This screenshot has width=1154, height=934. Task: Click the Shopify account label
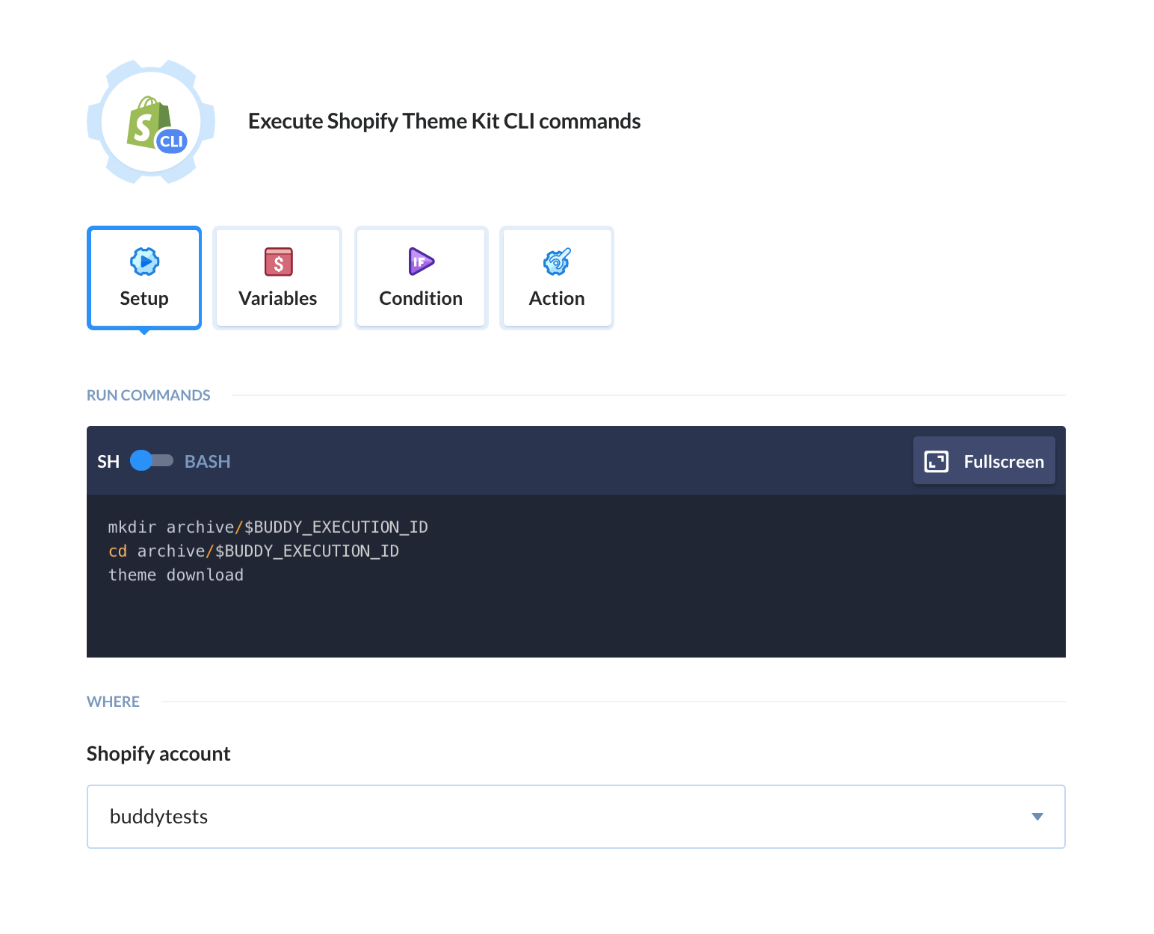coord(158,753)
